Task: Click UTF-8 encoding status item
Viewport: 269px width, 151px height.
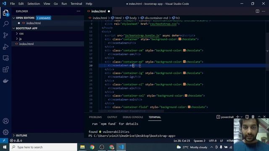Action: click(x=213, y=141)
